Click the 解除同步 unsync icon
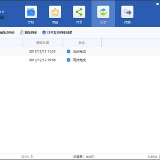Viewport: 160px width, 160px height. pos(22,32)
